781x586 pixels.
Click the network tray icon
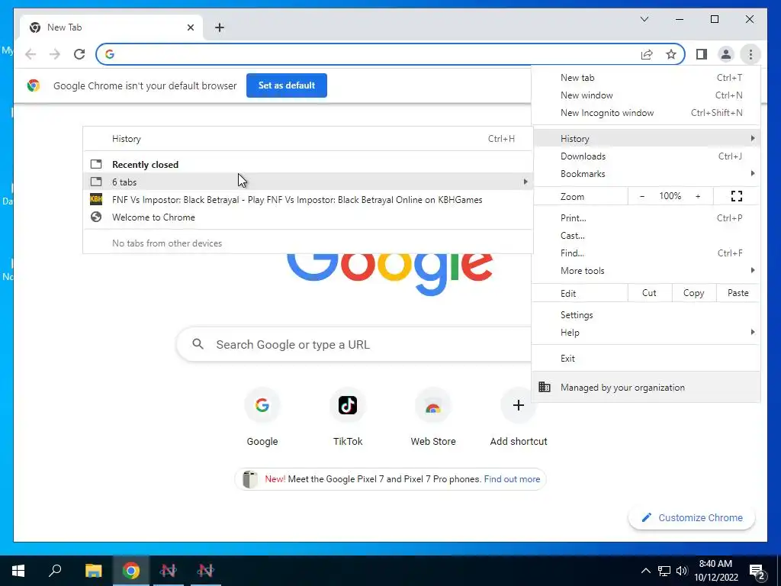[x=664, y=571]
